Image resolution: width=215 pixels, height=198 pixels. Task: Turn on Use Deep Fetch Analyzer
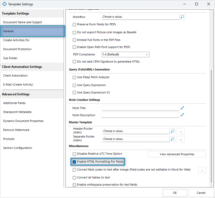tap(74, 77)
